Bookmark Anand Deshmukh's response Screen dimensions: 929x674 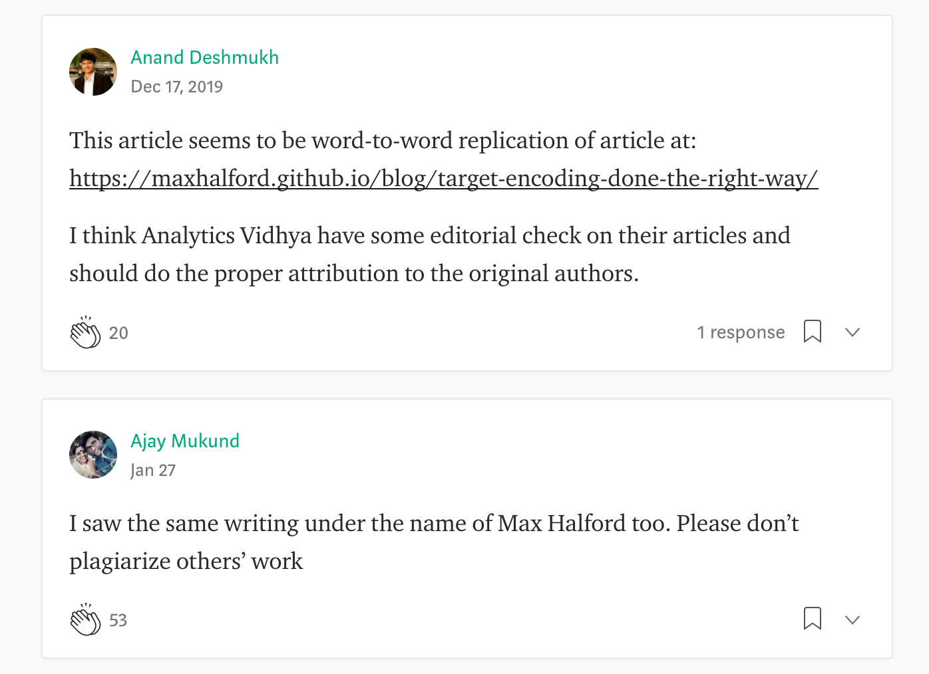coord(812,331)
